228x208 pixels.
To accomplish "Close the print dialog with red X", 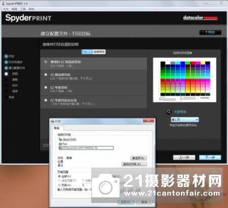I will pyautogui.click(x=148, y=120).
